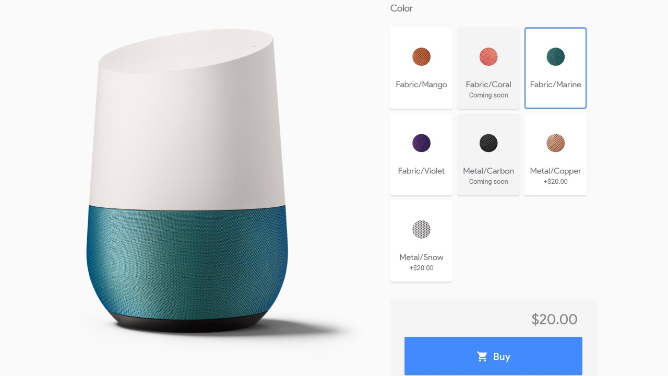Click the teal Marine fabric swatch circle

coord(555,56)
